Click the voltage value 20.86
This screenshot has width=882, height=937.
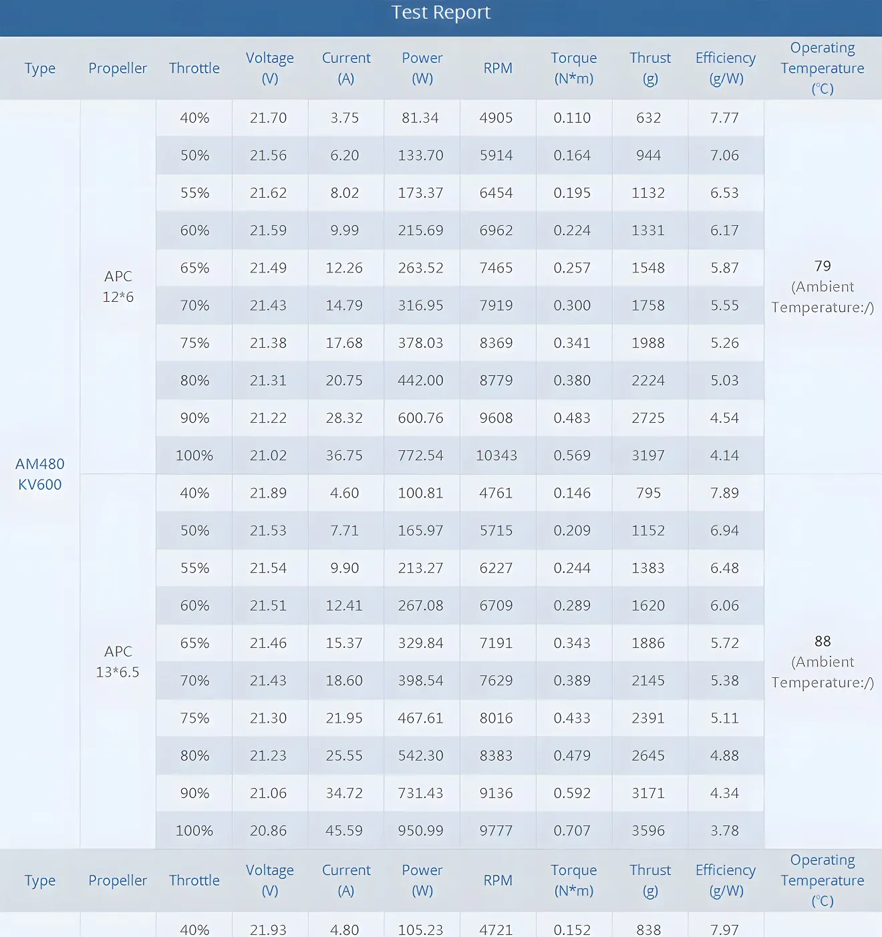[x=269, y=831]
